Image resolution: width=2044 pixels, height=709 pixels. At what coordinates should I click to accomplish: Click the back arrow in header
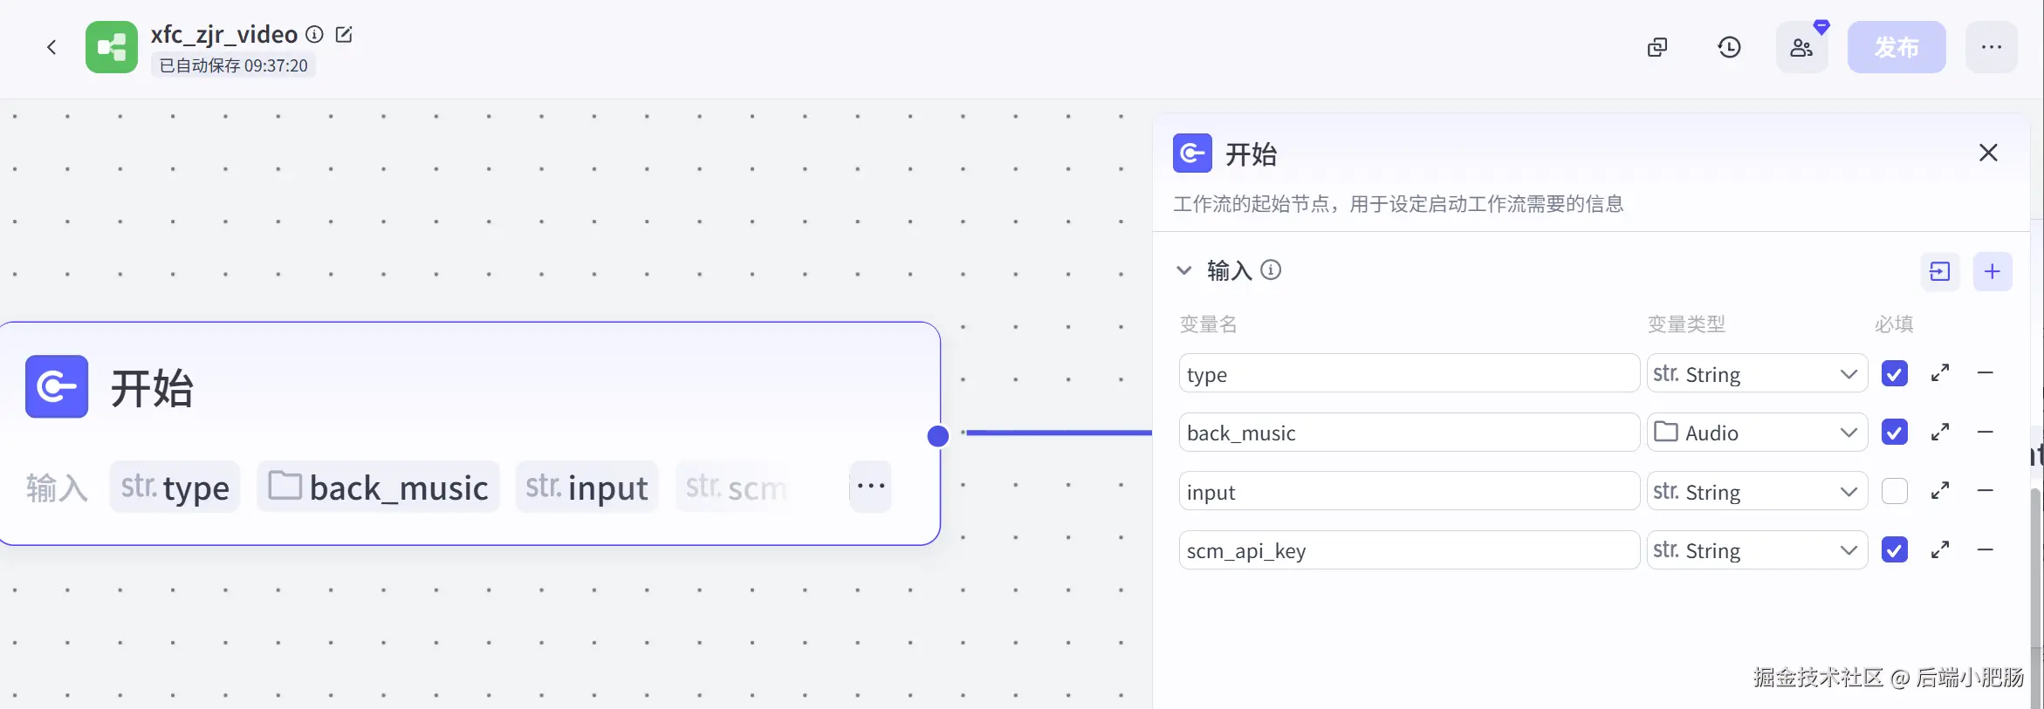coord(51,47)
